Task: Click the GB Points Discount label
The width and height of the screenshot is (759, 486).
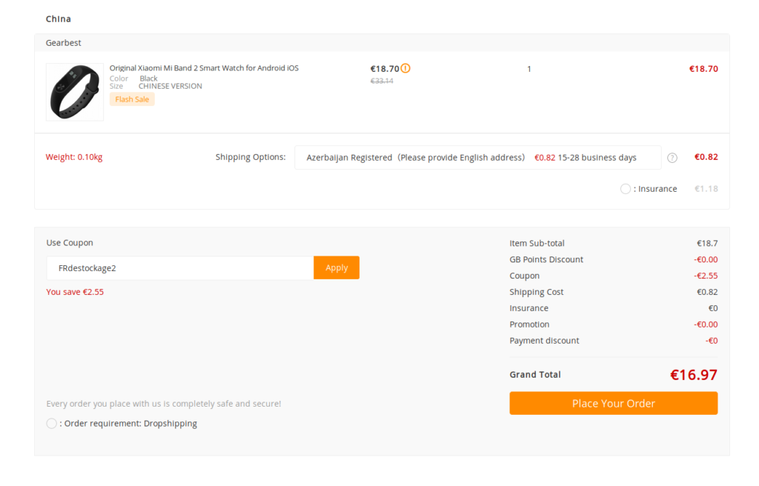Action: pyautogui.click(x=546, y=259)
